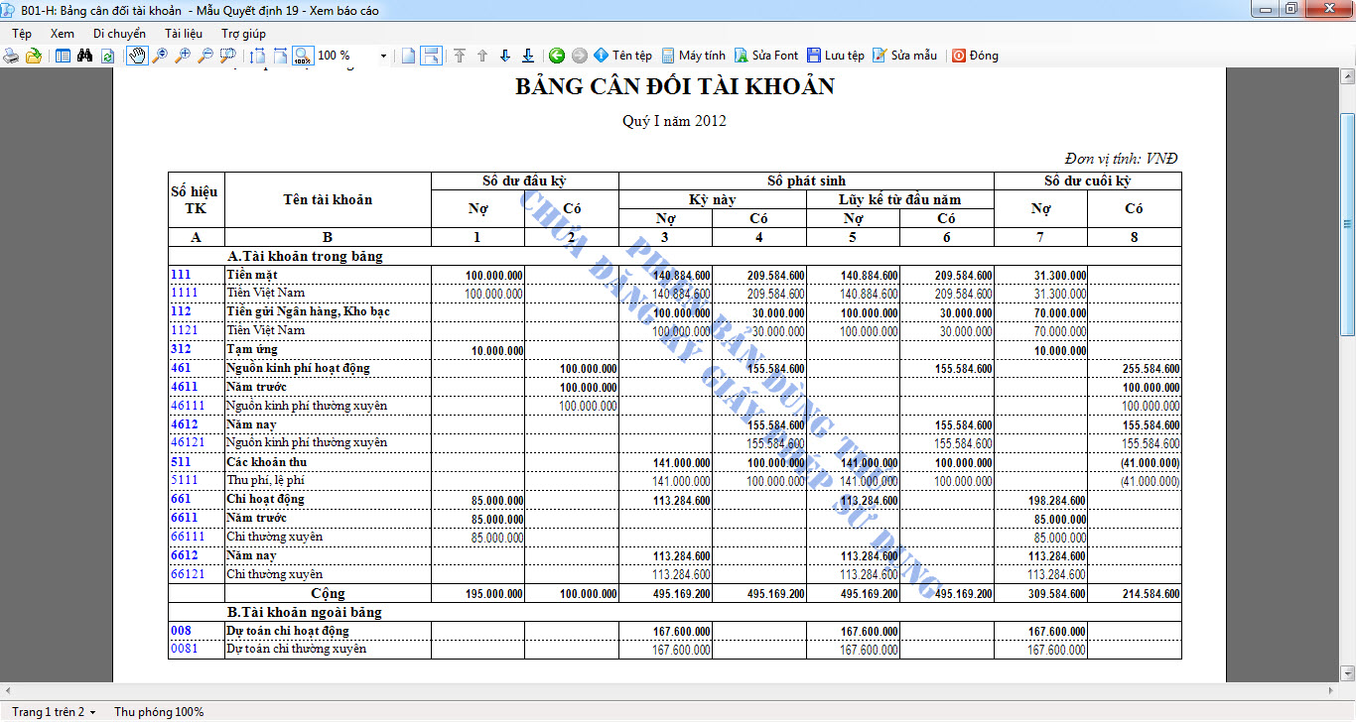Click account number 5111 link
This screenshot has height=722, width=1356.
pos(184,480)
